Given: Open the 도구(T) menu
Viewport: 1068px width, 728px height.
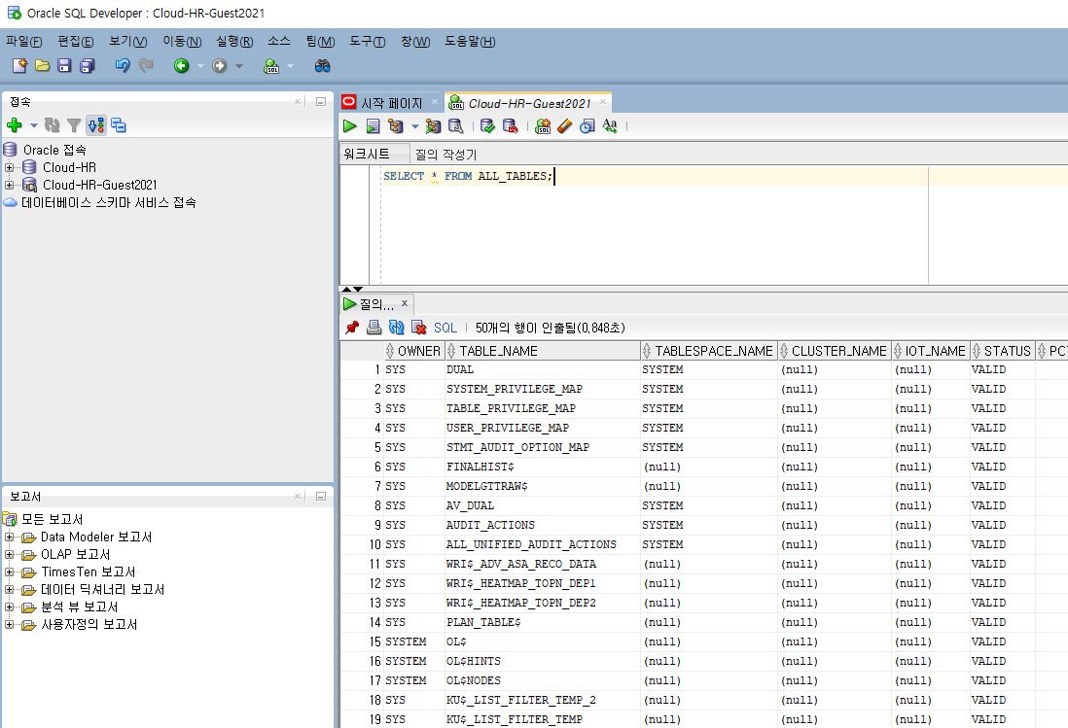Looking at the screenshot, I should [x=367, y=42].
